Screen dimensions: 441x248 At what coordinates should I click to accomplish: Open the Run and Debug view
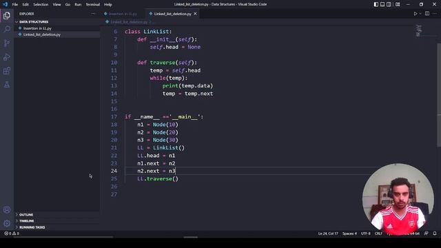tap(7, 56)
